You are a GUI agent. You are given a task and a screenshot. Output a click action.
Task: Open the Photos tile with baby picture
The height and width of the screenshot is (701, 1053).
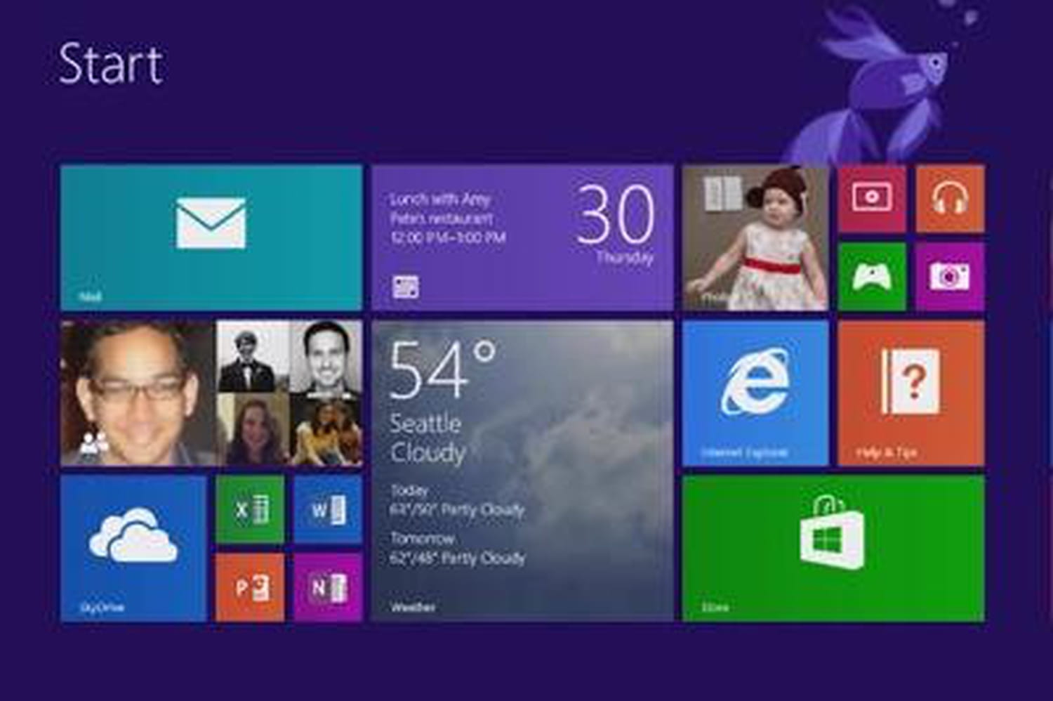click(x=755, y=237)
